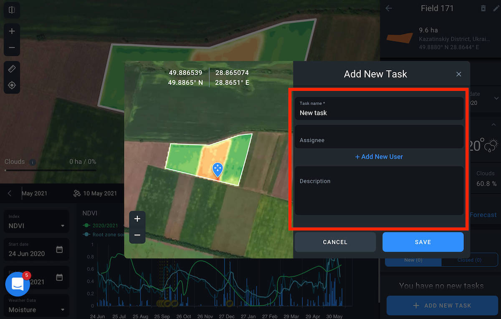Image resolution: width=501 pixels, height=319 pixels.
Task: Click the delete field trash icon
Action: 483,8
